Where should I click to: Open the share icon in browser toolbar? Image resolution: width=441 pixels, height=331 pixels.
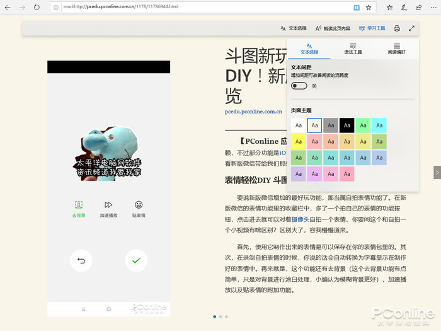[419, 8]
